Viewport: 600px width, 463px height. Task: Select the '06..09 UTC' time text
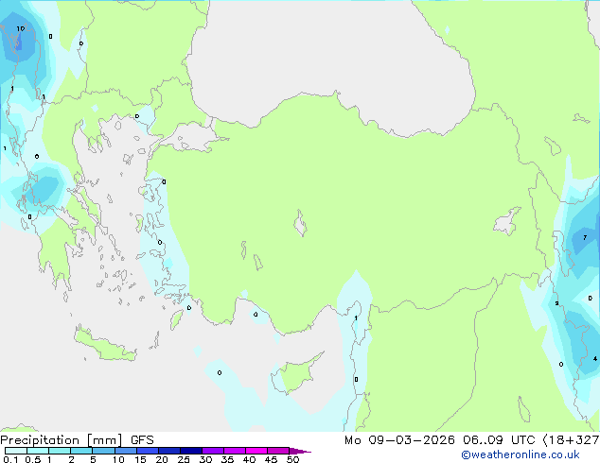pyautogui.click(x=499, y=440)
